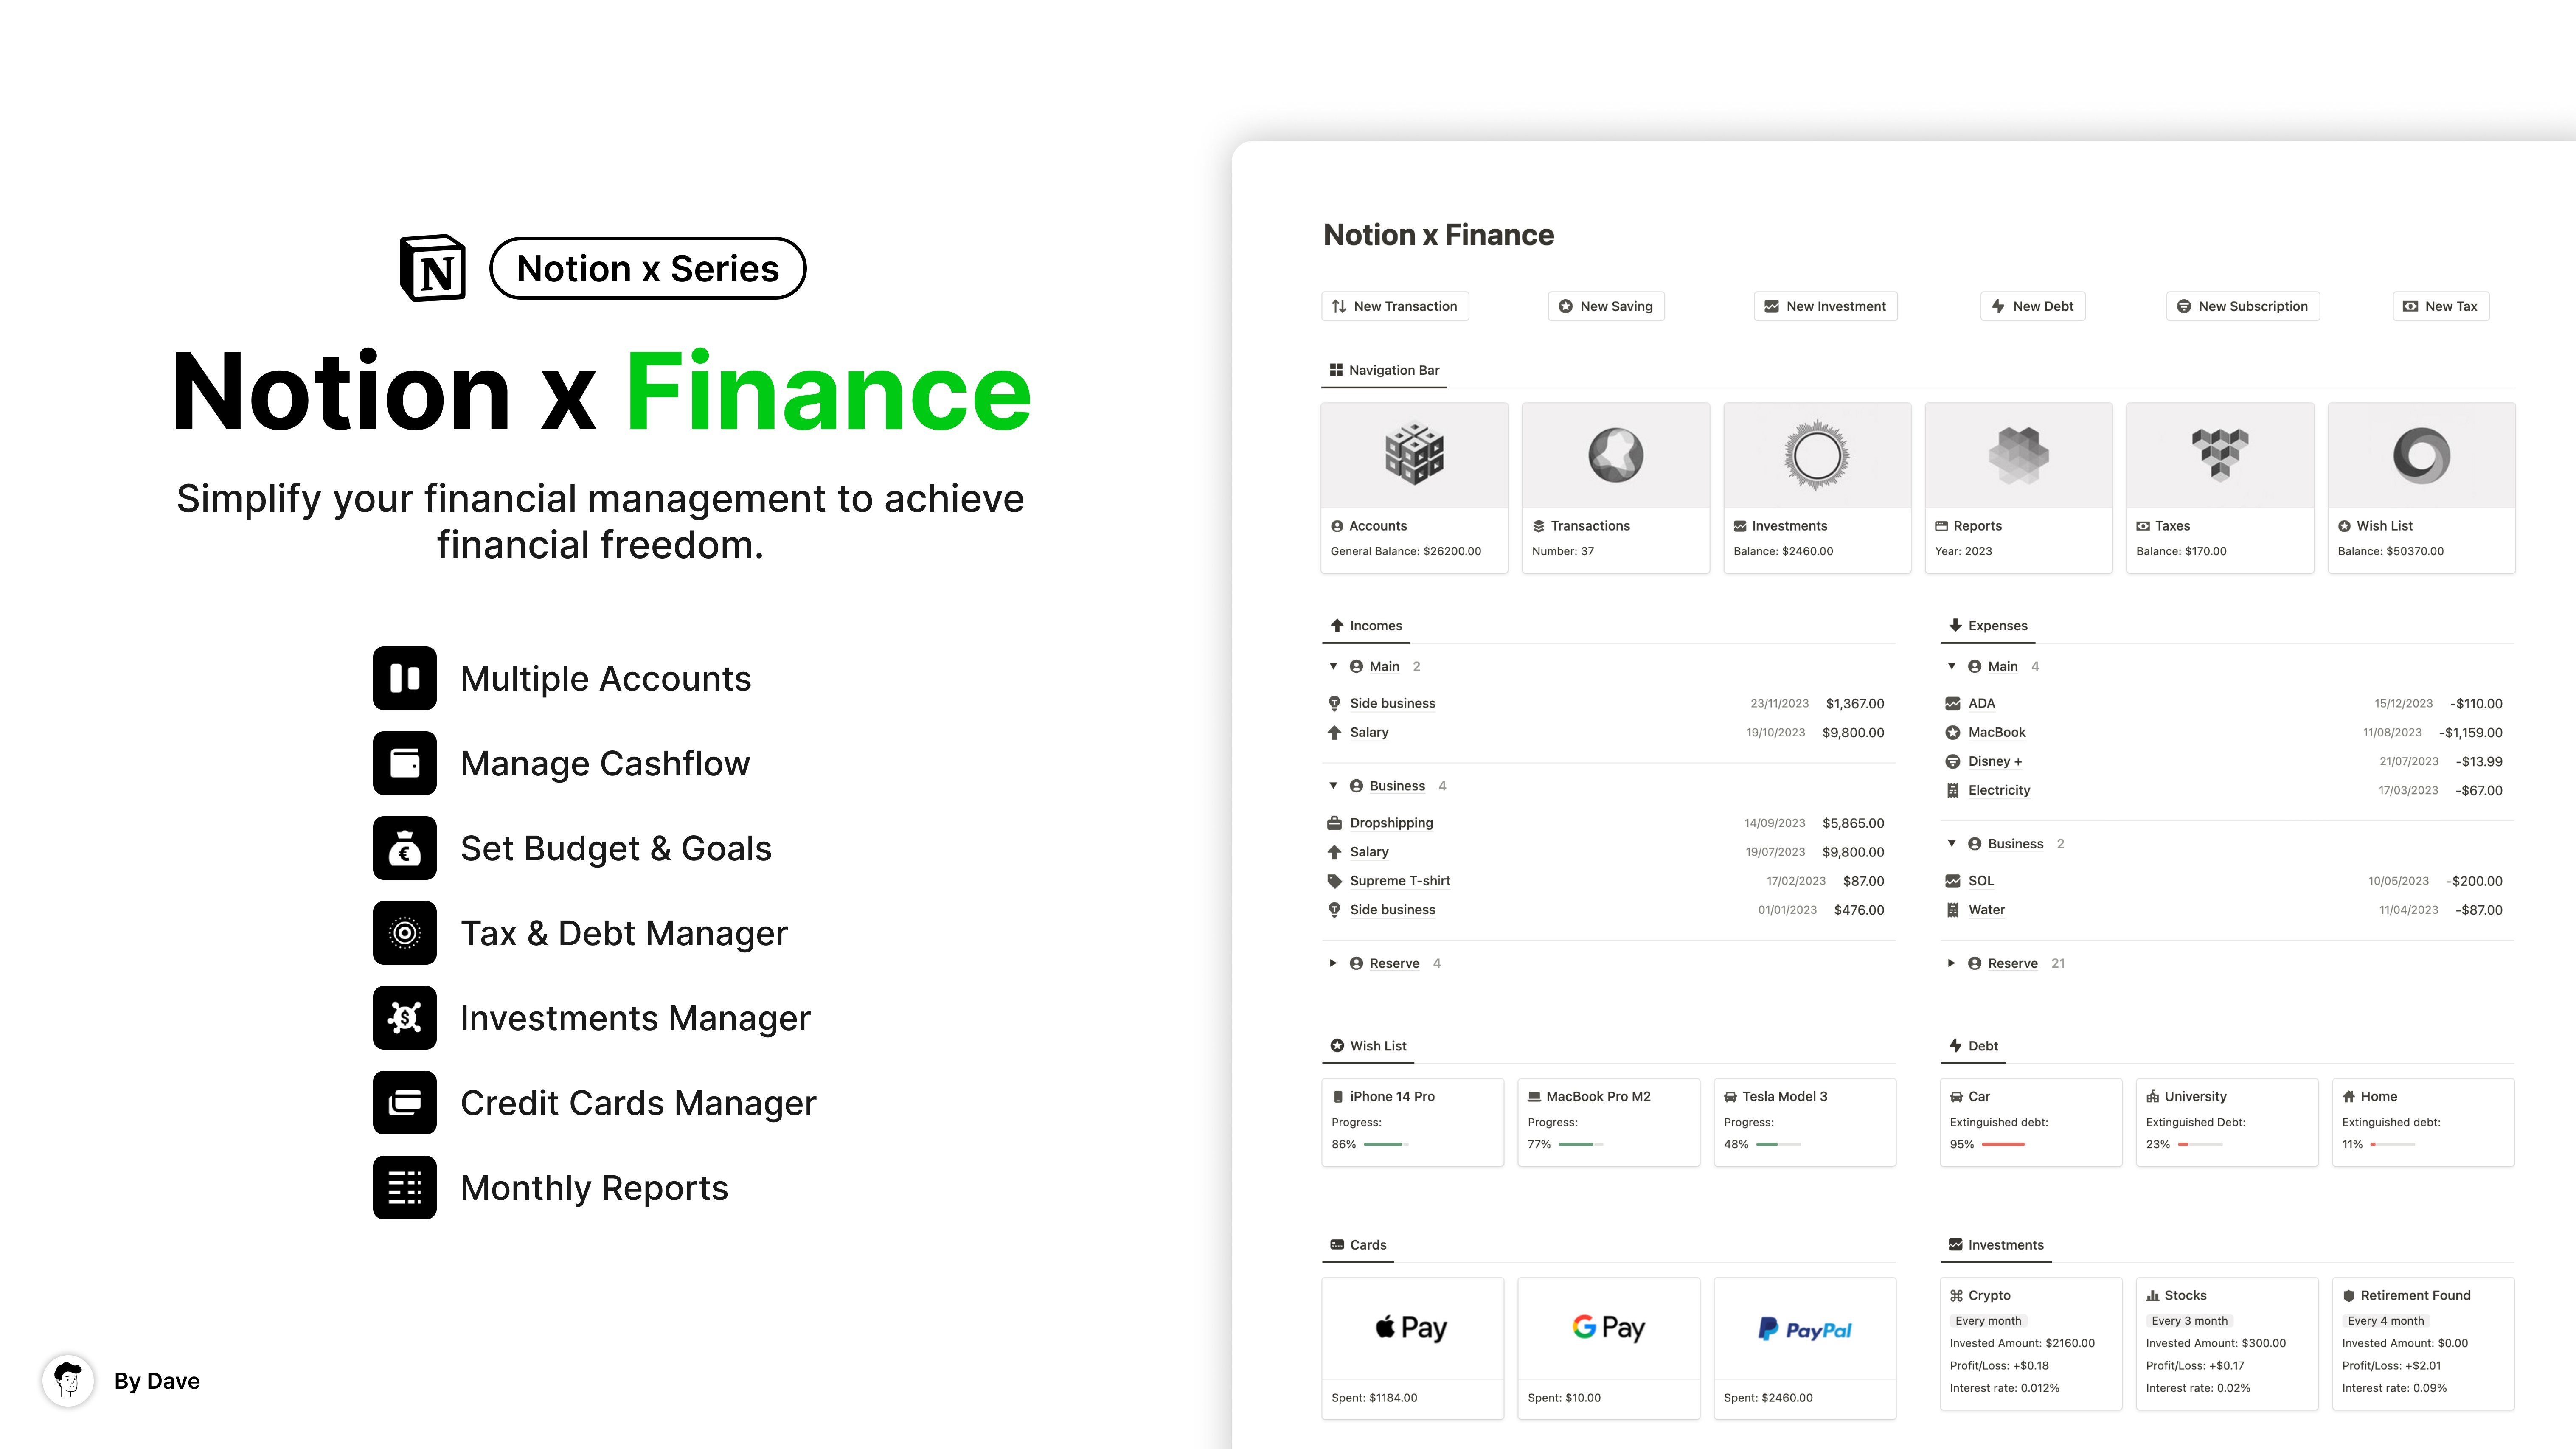The image size is (2576, 1449).
Task: Click the Multiple Accounts feature icon
Action: pyautogui.click(x=405, y=678)
